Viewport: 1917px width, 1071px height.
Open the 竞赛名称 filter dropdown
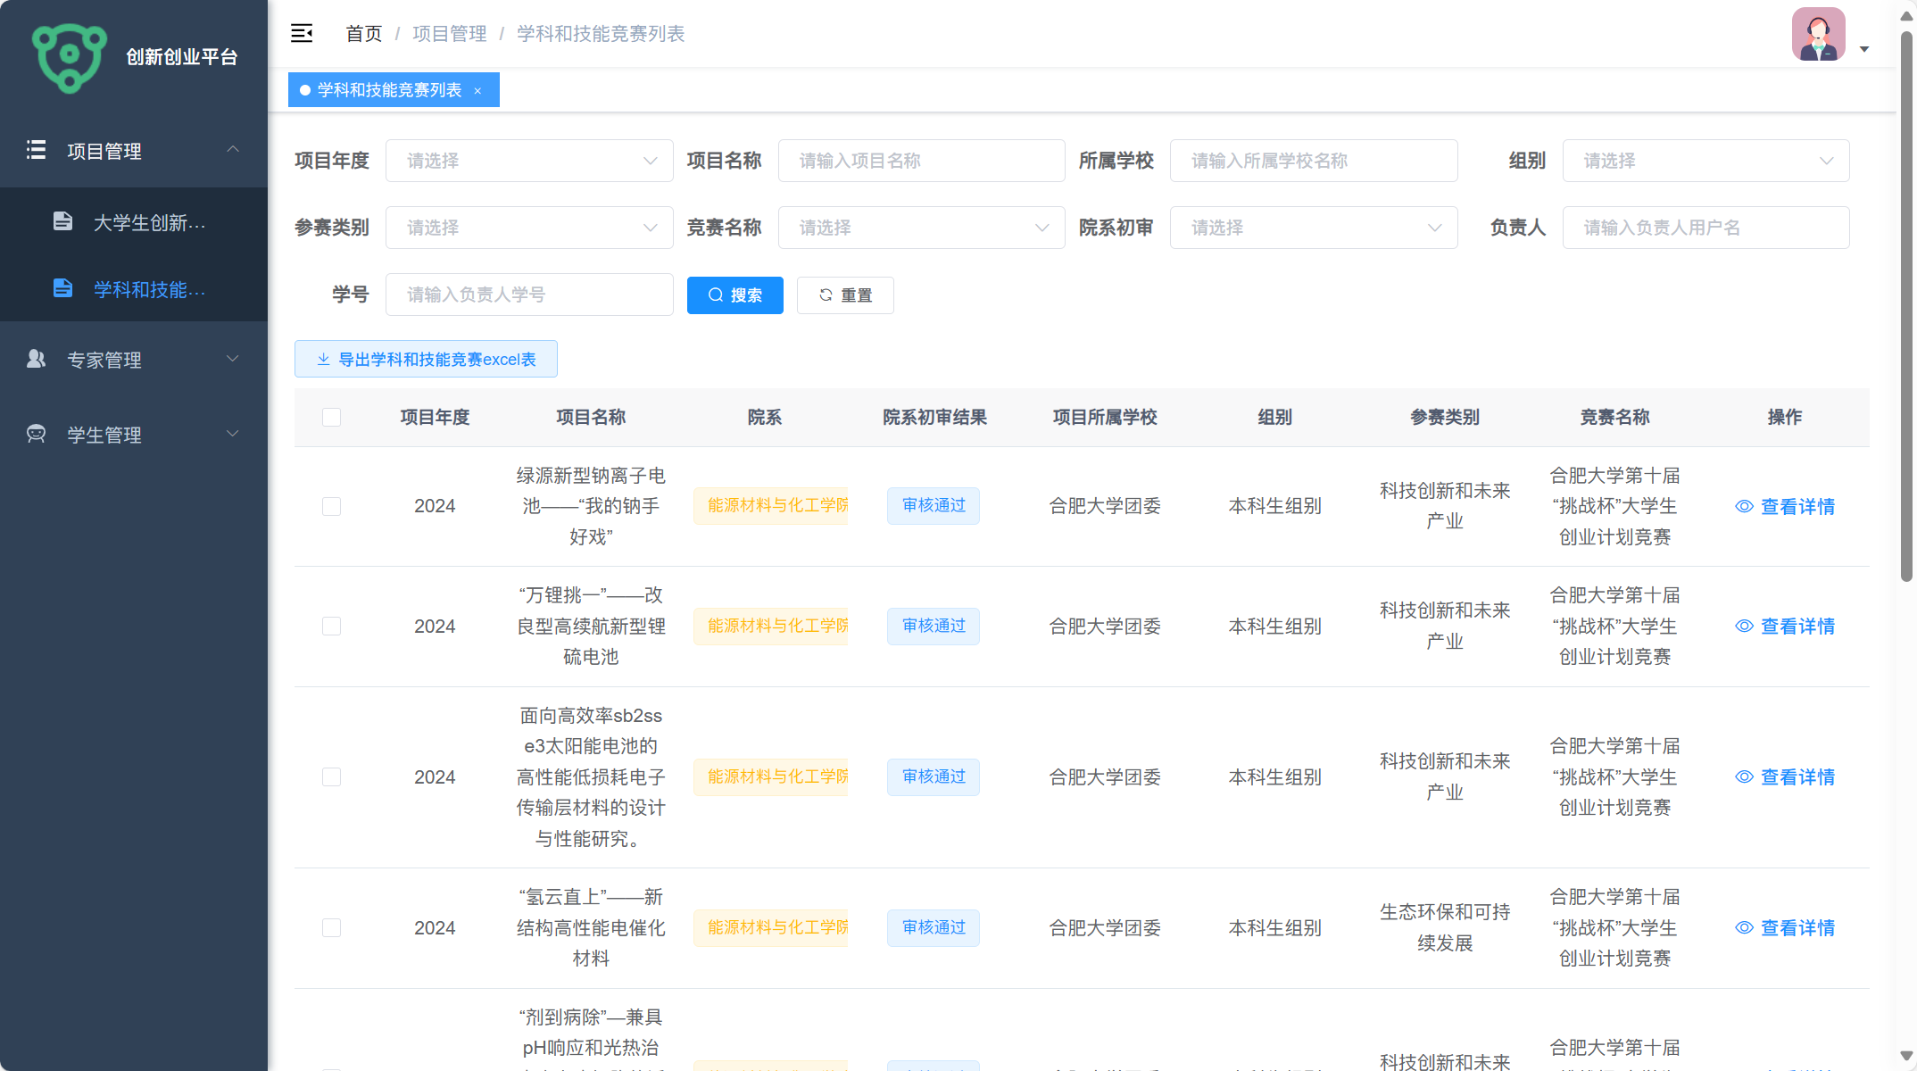[x=921, y=228]
